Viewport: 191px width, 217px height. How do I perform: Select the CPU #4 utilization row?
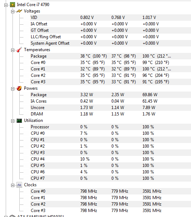pyautogui.click(x=111, y=159)
